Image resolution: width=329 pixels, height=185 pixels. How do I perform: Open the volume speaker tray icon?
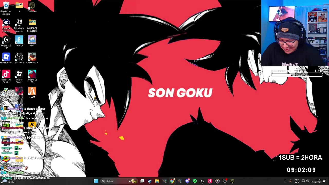point(308,181)
